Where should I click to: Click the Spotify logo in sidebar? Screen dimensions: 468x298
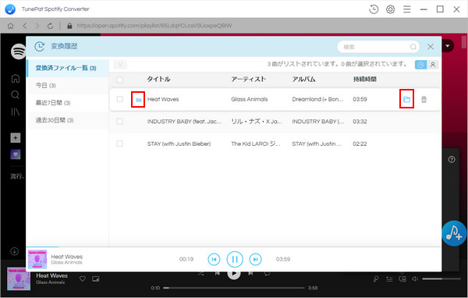pos(19,51)
